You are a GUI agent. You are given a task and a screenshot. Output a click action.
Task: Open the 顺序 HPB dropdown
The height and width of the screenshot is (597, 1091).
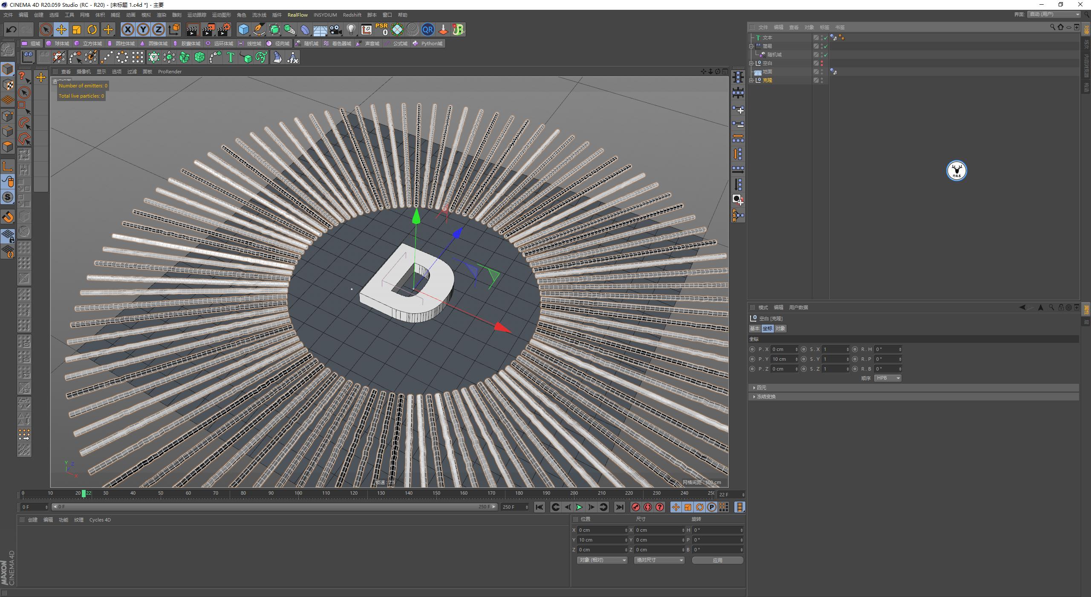[x=888, y=378]
